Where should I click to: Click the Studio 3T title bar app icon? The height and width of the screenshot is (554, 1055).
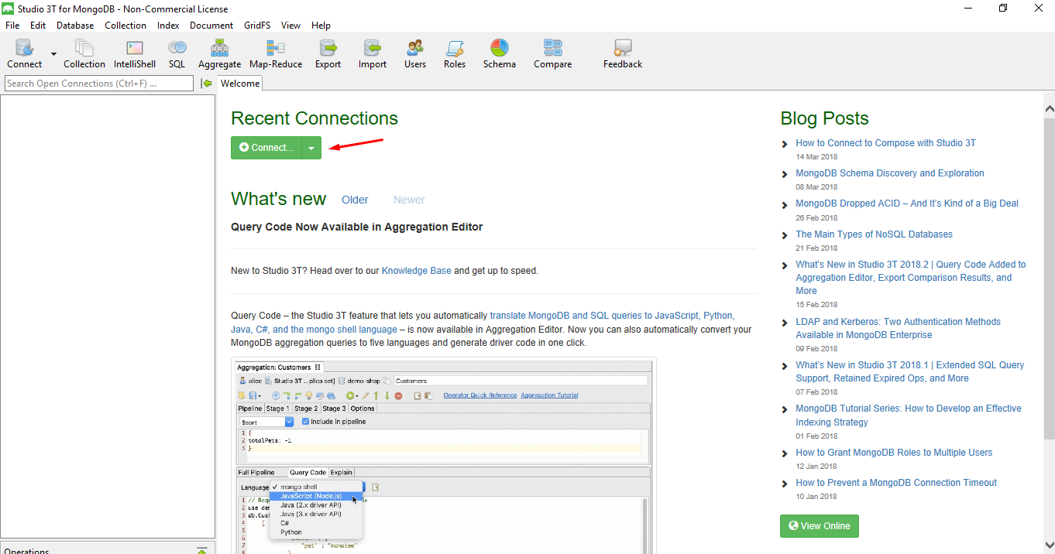click(9, 9)
